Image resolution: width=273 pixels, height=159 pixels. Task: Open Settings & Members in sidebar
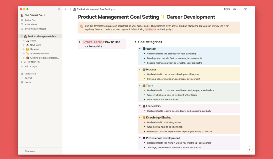point(35,29)
